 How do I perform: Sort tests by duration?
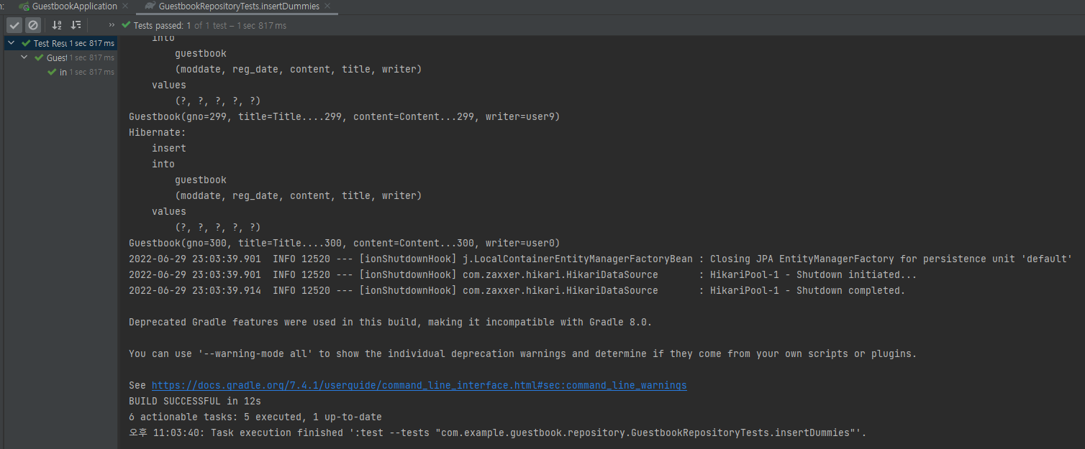click(76, 25)
